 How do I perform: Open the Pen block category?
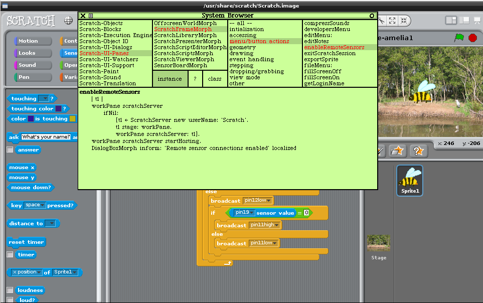tap(33, 77)
